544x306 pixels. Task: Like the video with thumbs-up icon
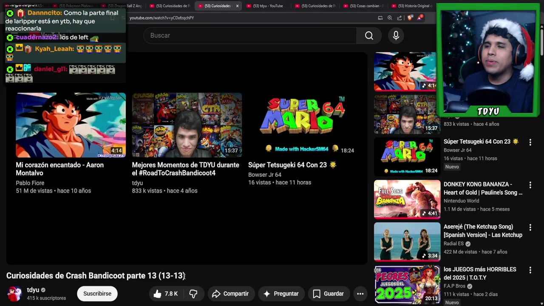click(x=165, y=294)
